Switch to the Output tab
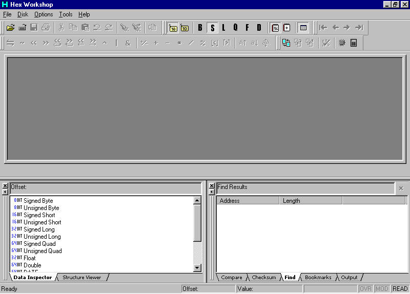The height and width of the screenshot is (294, 410). click(x=349, y=278)
